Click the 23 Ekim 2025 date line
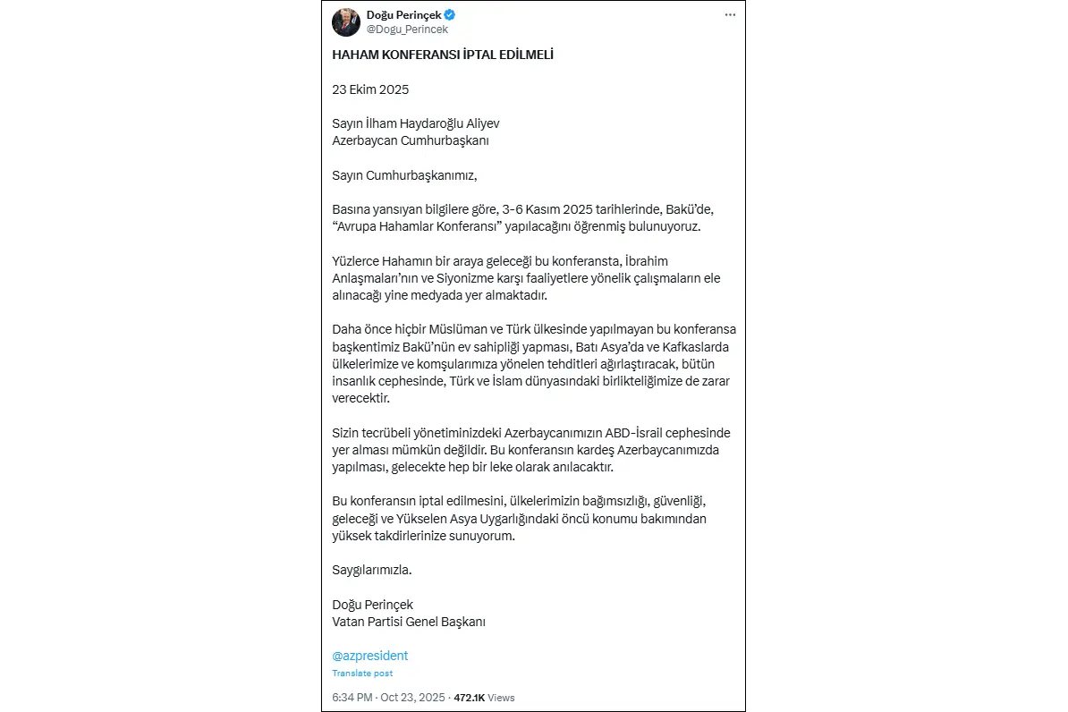This screenshot has height=712, width=1068. [x=370, y=89]
